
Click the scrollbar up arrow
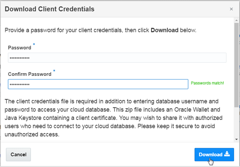pyautogui.click(x=236, y=20)
